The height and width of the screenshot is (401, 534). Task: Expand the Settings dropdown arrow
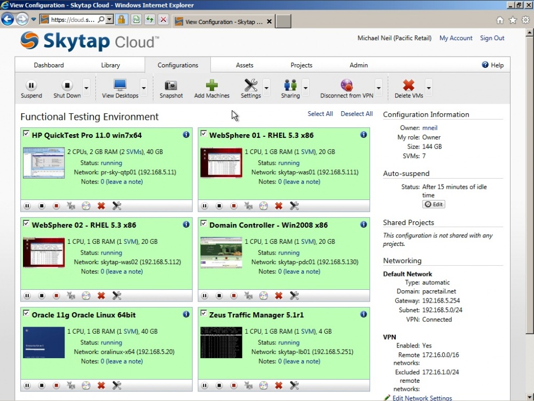coord(266,88)
